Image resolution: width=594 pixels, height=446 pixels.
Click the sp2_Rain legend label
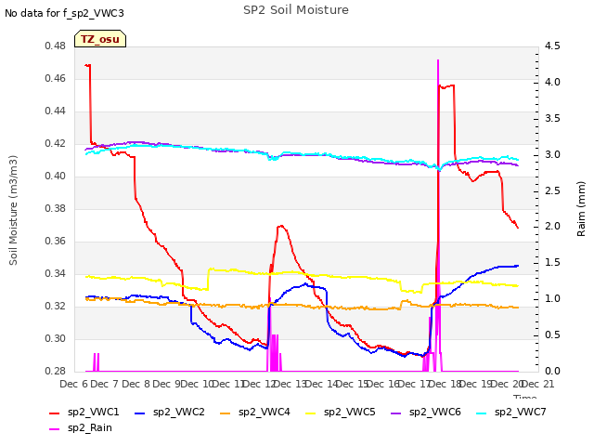(x=90, y=427)
